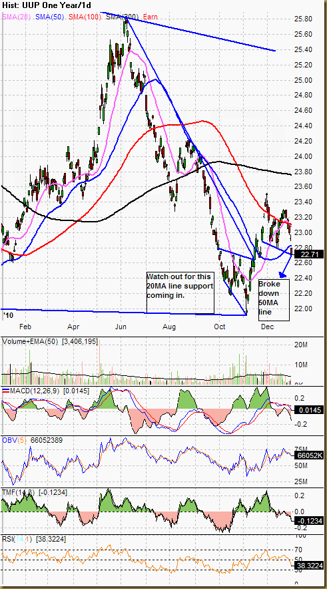Viewport: 327px width, 589px height.
Task: Click the 10M label on volume axis
Action: coord(302,365)
